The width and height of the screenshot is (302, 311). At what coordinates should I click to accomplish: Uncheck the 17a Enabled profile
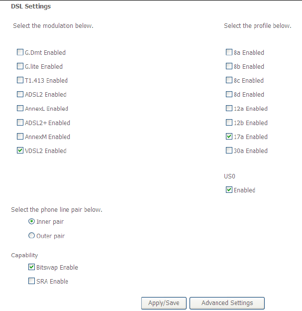coord(229,137)
